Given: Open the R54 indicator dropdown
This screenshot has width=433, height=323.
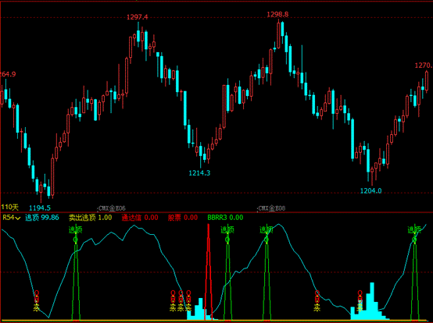Looking at the screenshot, I should click(x=11, y=218).
